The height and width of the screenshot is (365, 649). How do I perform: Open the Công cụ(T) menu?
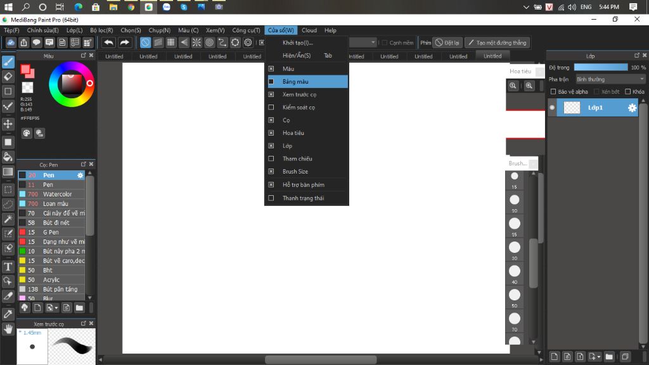[x=246, y=30]
